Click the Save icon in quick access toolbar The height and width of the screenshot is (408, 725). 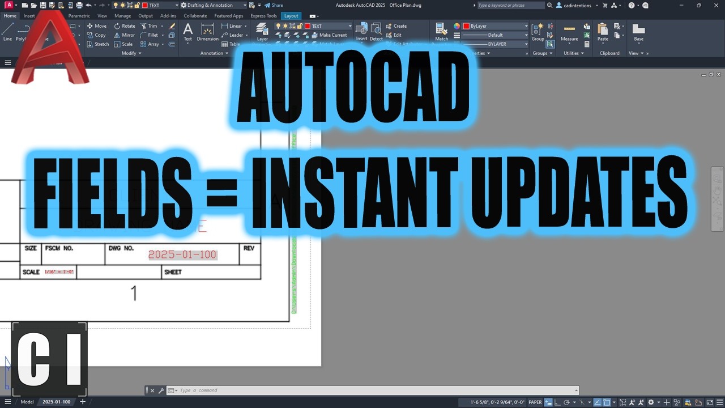point(42,5)
